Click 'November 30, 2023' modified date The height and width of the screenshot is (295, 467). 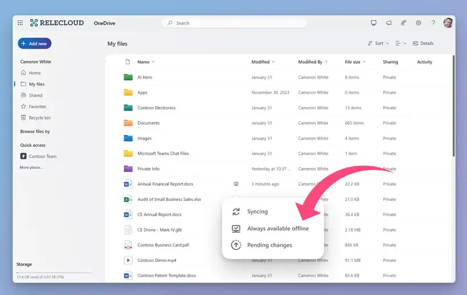click(270, 92)
